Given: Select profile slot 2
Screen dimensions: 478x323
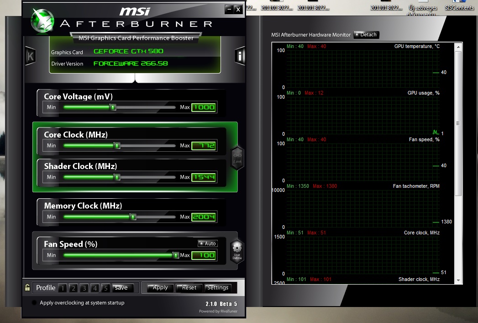Looking at the screenshot, I should [x=74, y=288].
